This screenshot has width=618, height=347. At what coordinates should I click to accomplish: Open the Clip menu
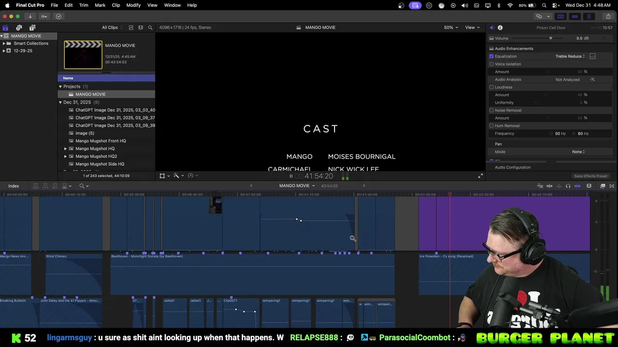(x=116, y=5)
